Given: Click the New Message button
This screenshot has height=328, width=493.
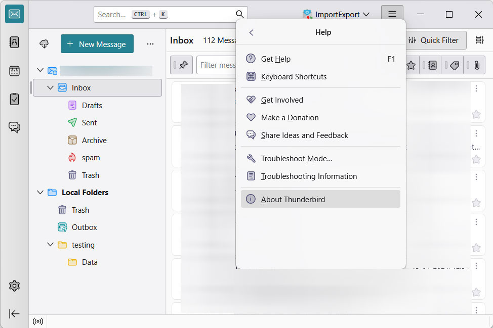Looking at the screenshot, I should coord(97,44).
